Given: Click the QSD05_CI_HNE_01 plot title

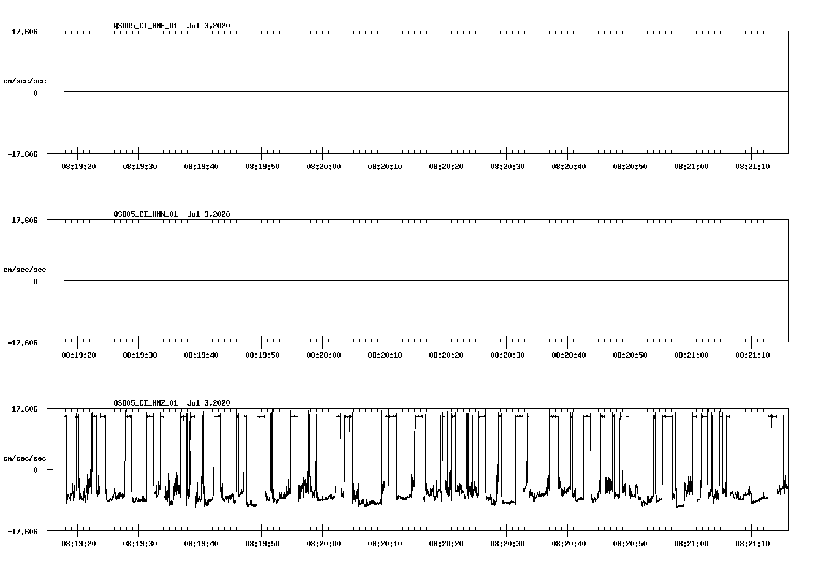Looking at the screenshot, I should pyautogui.click(x=172, y=25).
